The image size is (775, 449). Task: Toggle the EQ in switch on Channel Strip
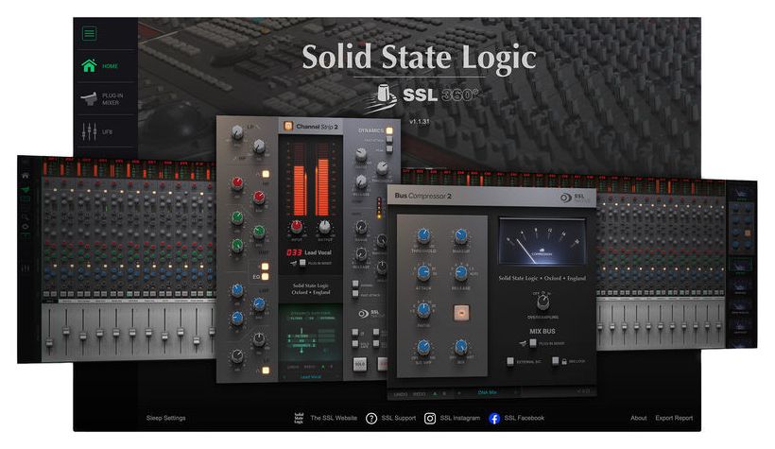pyautogui.click(x=266, y=276)
